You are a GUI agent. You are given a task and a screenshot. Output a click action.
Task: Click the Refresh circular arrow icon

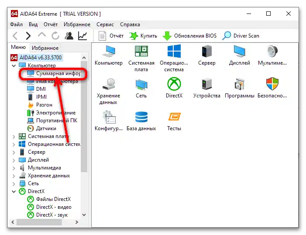55,36
